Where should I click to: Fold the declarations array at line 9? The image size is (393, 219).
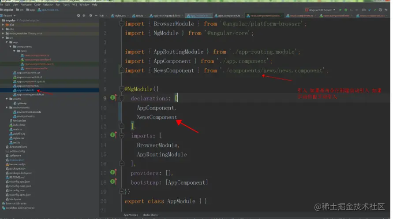click(x=122, y=98)
